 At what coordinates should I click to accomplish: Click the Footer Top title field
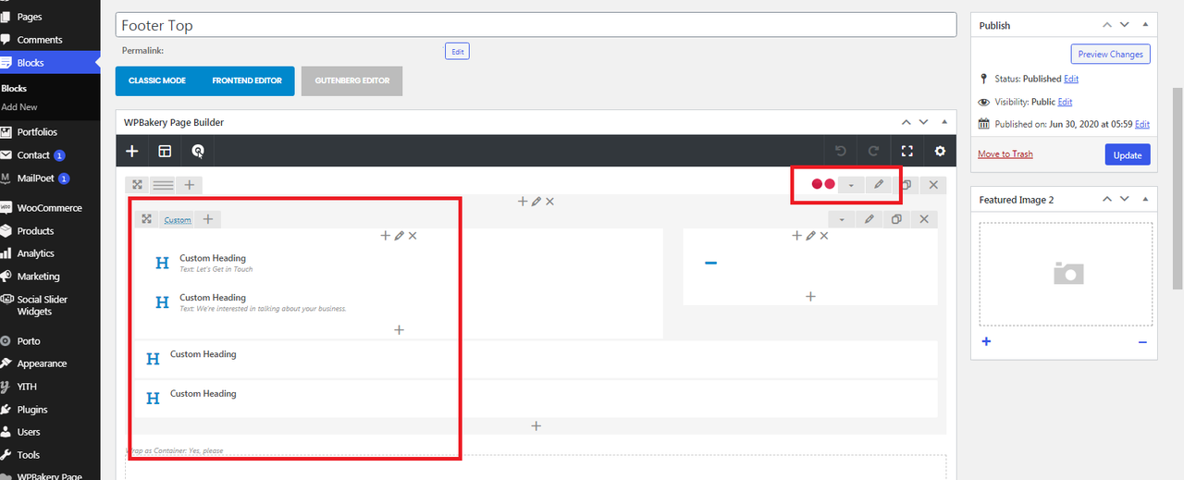[536, 25]
